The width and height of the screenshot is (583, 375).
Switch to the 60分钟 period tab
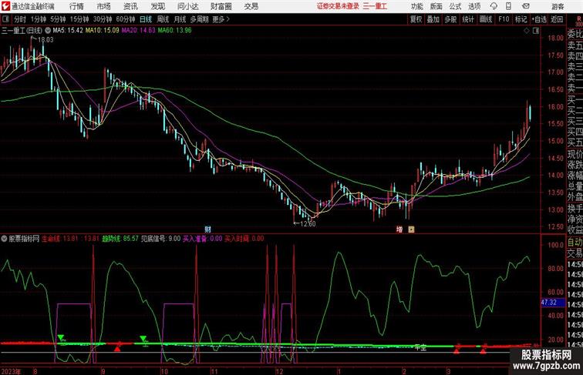(x=126, y=19)
